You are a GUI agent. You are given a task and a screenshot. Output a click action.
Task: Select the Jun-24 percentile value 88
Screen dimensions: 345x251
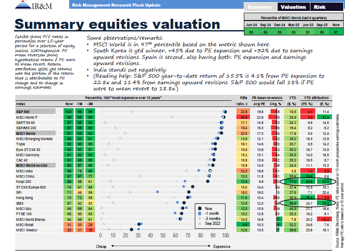(x=251, y=32)
